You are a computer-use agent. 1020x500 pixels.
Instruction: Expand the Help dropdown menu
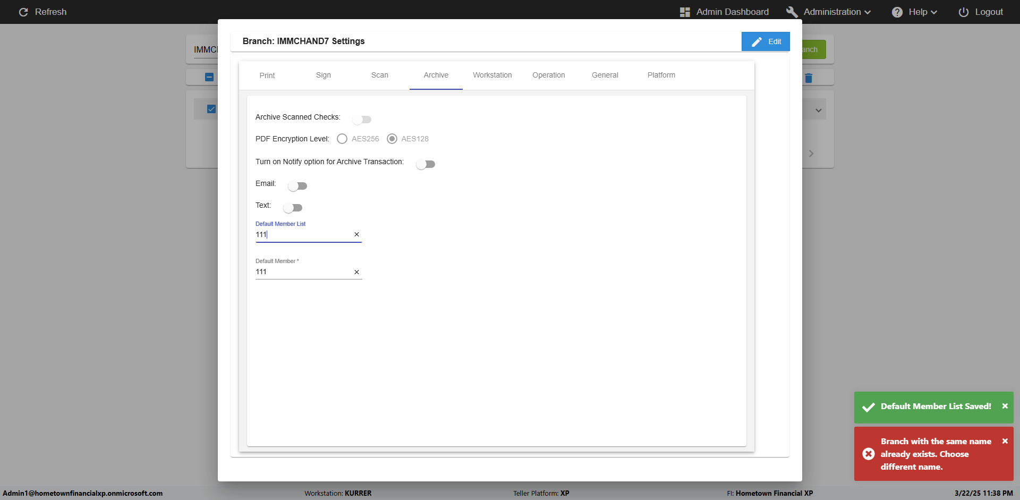click(x=934, y=12)
